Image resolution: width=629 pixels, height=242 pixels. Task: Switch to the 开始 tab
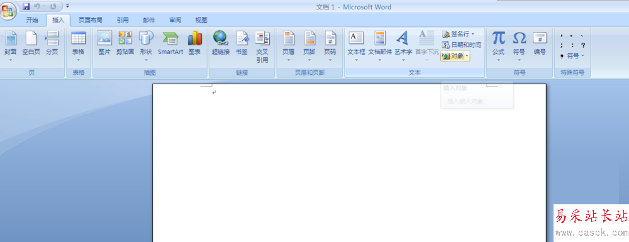click(x=32, y=20)
